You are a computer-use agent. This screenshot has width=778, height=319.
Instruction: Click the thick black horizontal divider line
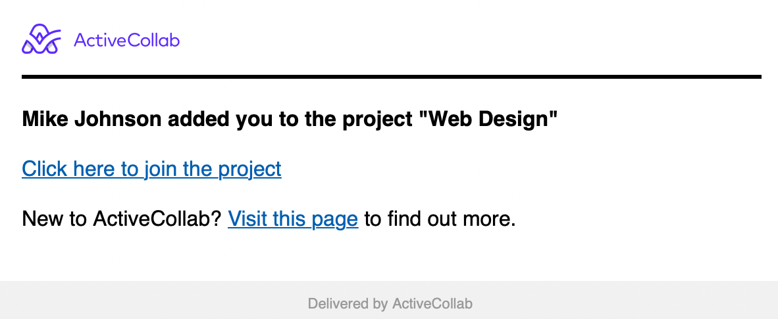tap(392, 77)
